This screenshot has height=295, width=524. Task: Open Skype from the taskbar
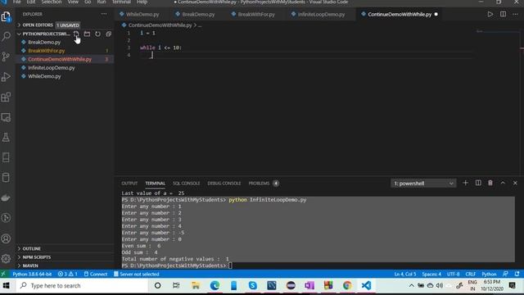coord(253,285)
